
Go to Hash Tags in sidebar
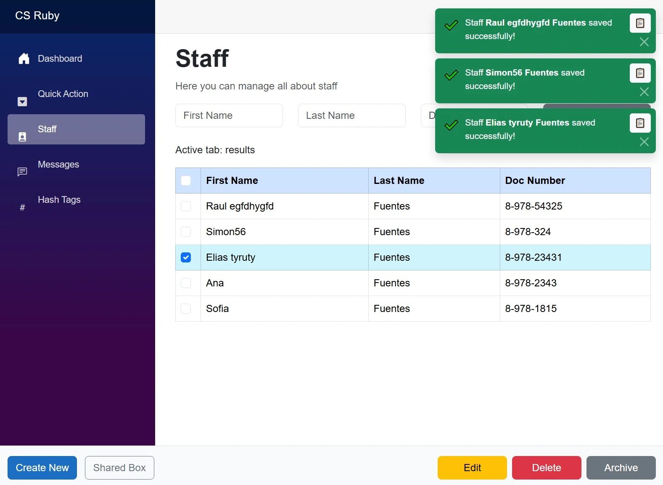59,200
